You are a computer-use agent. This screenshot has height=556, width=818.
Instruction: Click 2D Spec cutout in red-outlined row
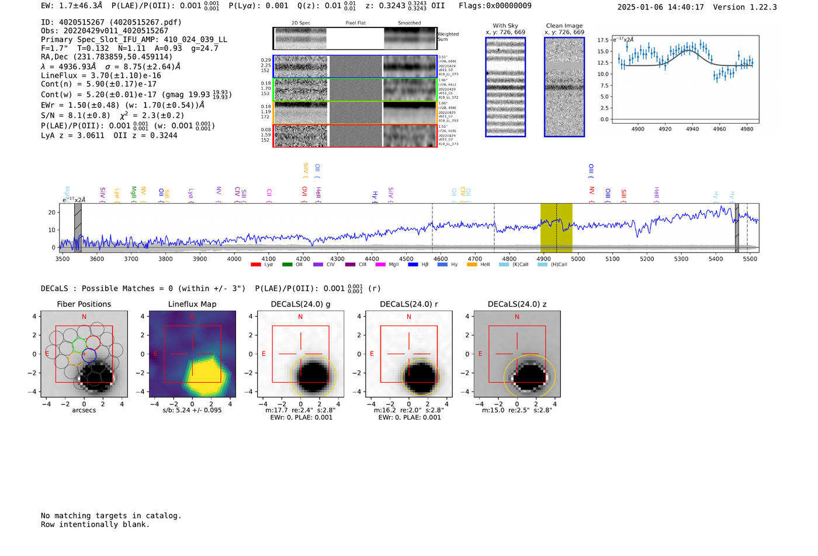coord(301,136)
